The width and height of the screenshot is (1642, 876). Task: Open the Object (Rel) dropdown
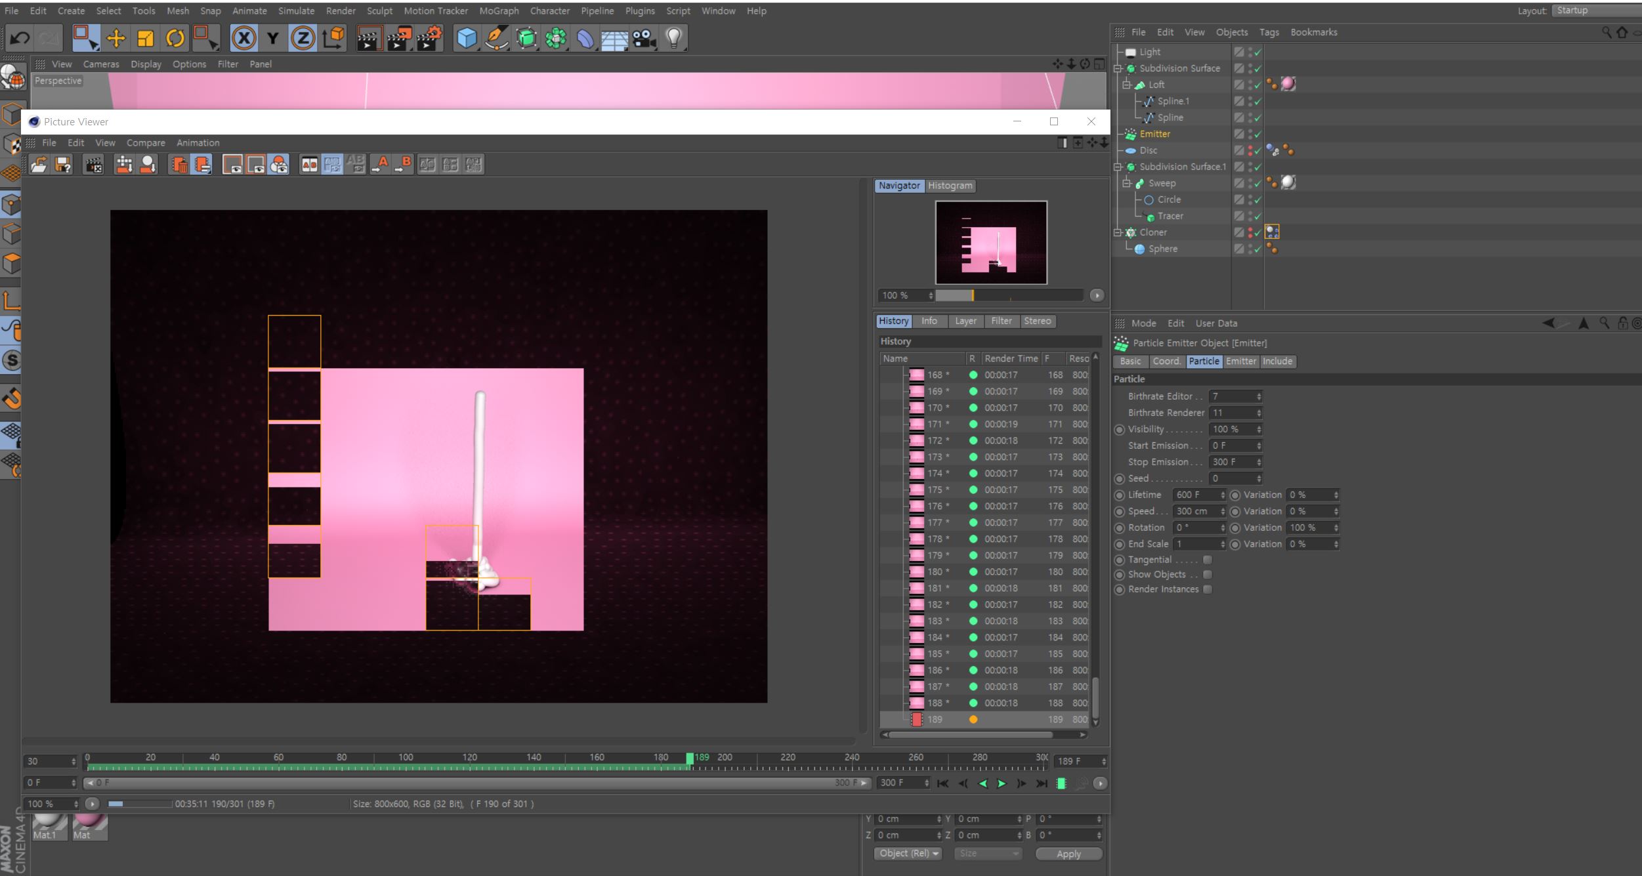click(908, 853)
